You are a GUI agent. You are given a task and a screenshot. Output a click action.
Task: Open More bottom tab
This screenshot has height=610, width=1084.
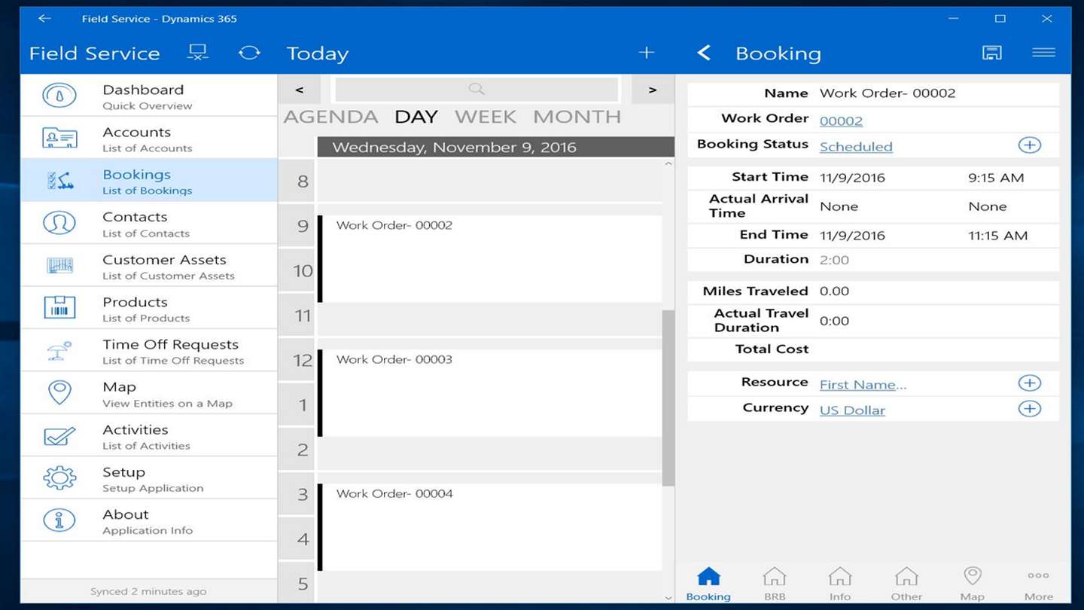[1039, 584]
